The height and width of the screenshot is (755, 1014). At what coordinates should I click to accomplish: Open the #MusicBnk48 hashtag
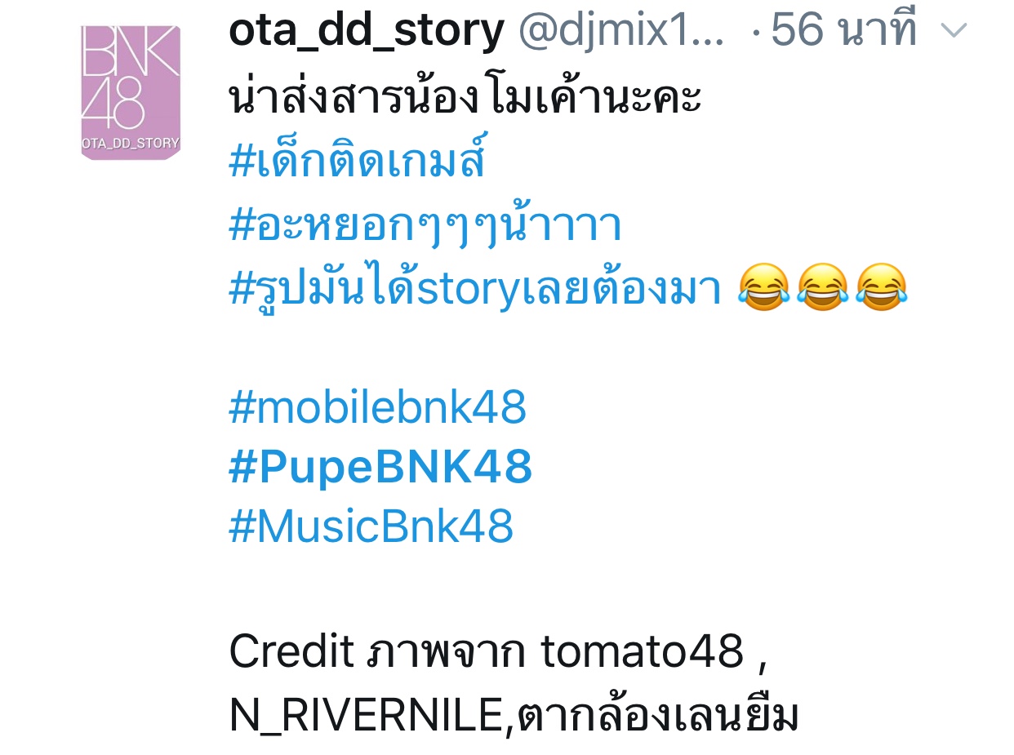(x=371, y=526)
